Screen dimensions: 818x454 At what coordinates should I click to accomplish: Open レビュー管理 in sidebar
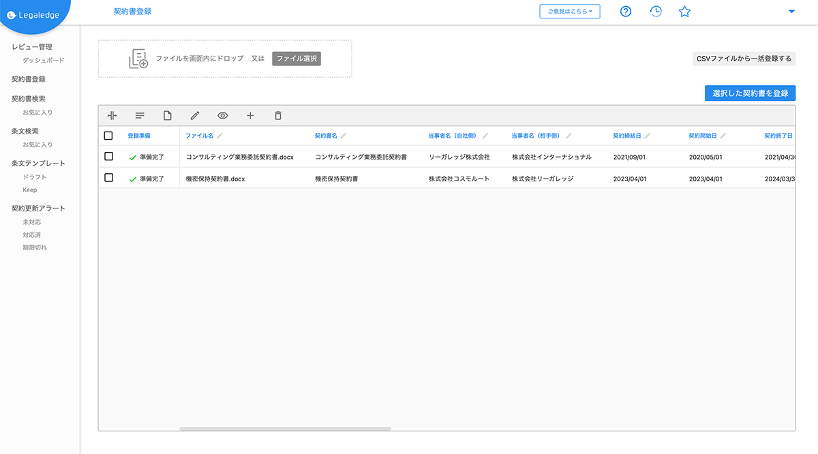tap(32, 47)
